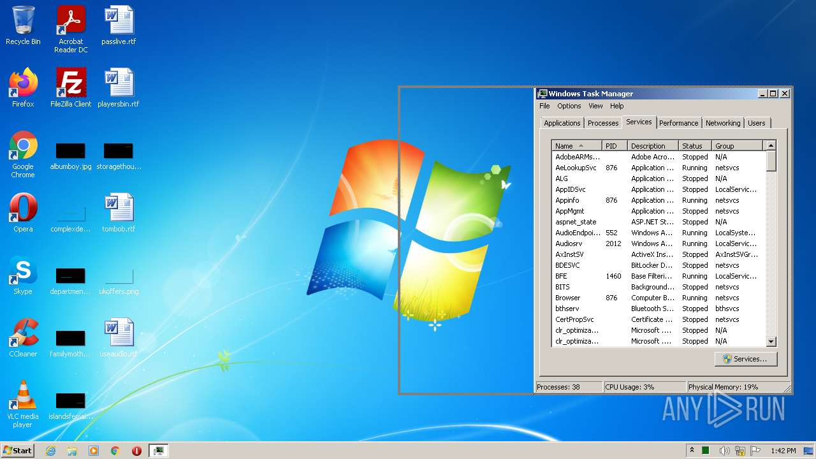The width and height of the screenshot is (816, 459).
Task: Select the AppIDSvc service row
Action: click(659, 189)
